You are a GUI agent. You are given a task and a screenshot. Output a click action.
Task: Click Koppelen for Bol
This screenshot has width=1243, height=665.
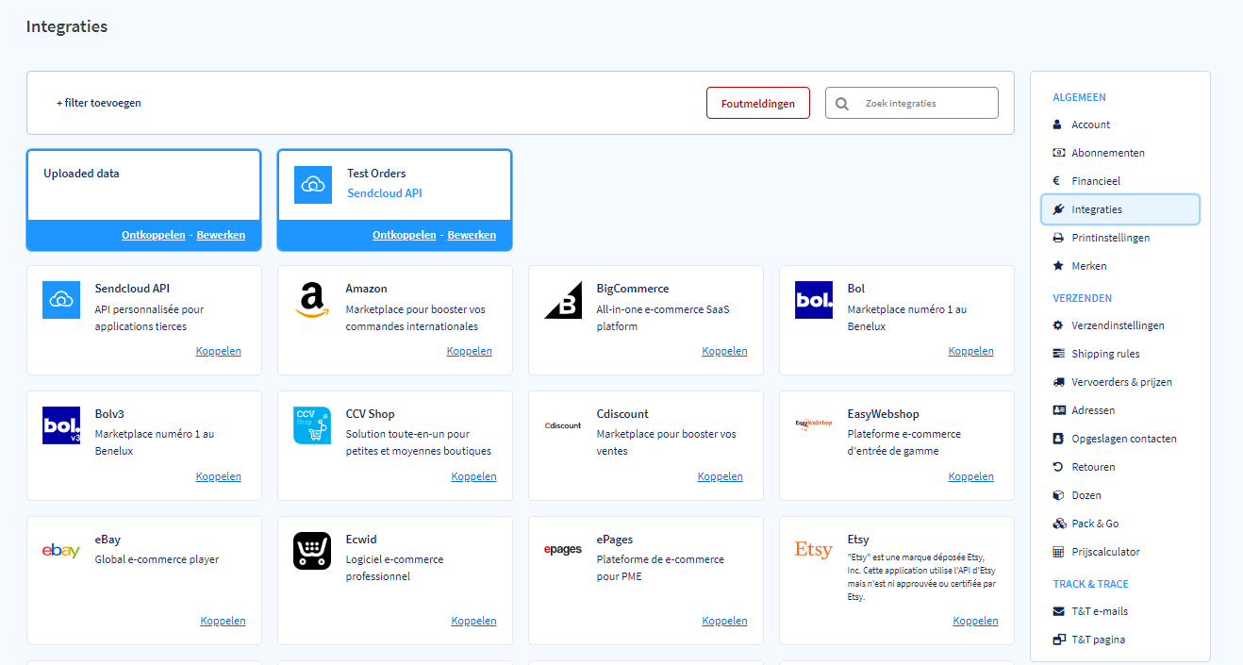point(971,351)
